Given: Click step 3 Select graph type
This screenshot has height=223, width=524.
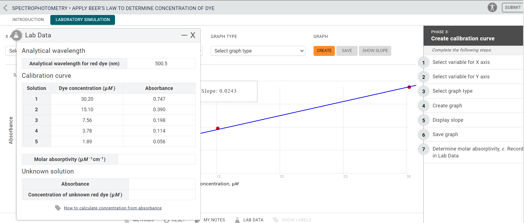Looking at the screenshot, I should click(x=452, y=91).
